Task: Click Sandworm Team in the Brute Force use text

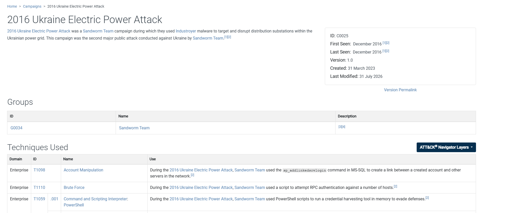Action: tap(250, 187)
